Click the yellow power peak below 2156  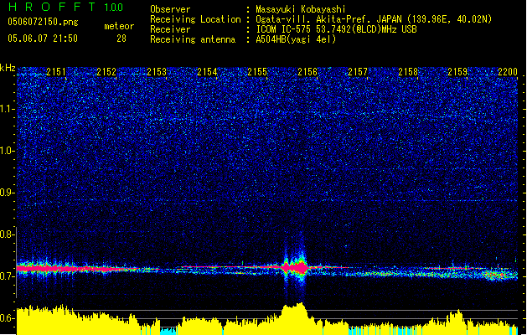click(x=294, y=317)
